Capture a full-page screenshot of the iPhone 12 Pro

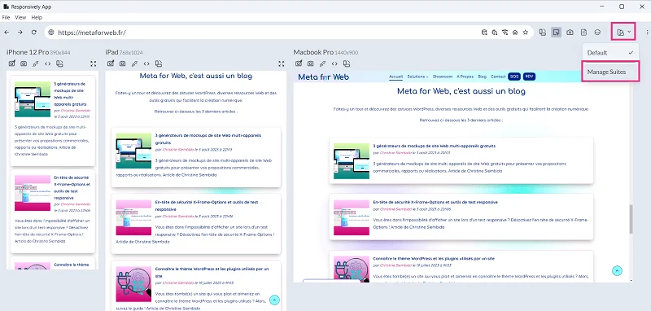pos(24,64)
